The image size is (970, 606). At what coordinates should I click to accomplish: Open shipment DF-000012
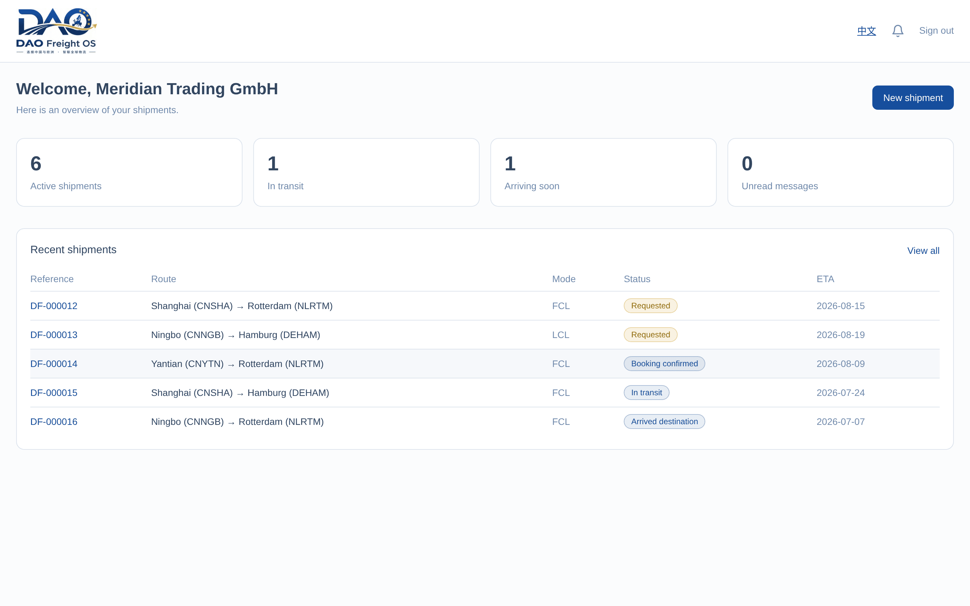click(x=54, y=306)
